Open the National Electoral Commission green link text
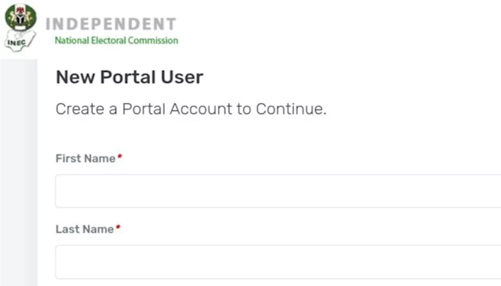Viewport: 501px width, 286px height. [x=116, y=40]
